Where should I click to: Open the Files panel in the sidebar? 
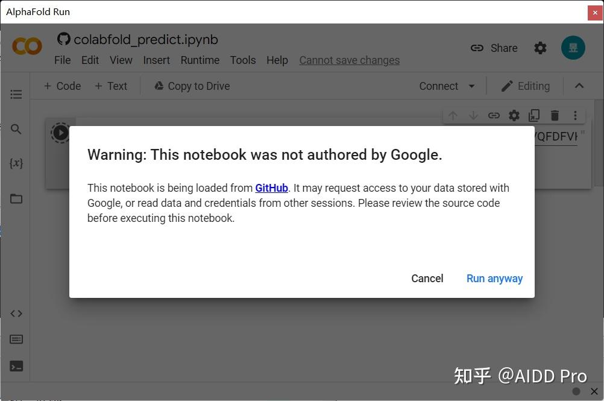tap(16, 198)
